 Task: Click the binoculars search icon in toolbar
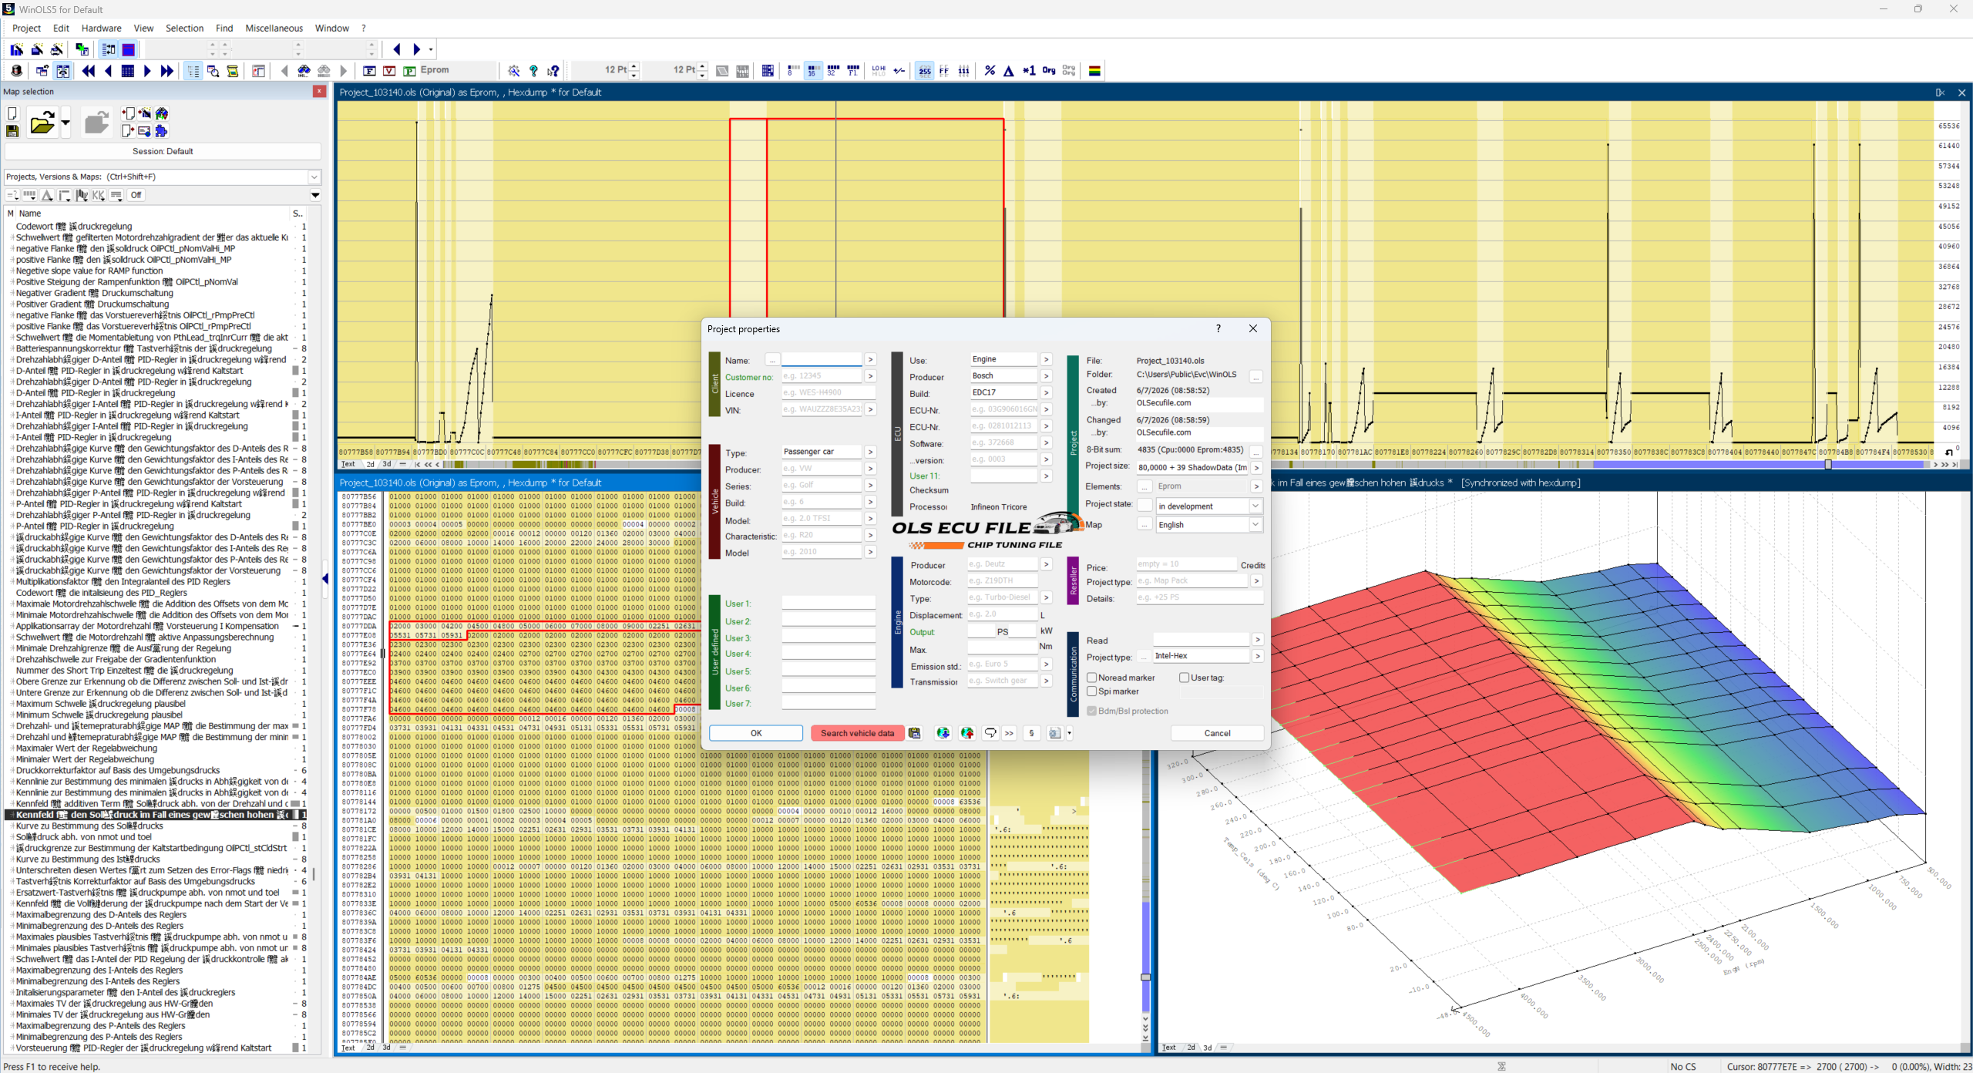point(304,71)
